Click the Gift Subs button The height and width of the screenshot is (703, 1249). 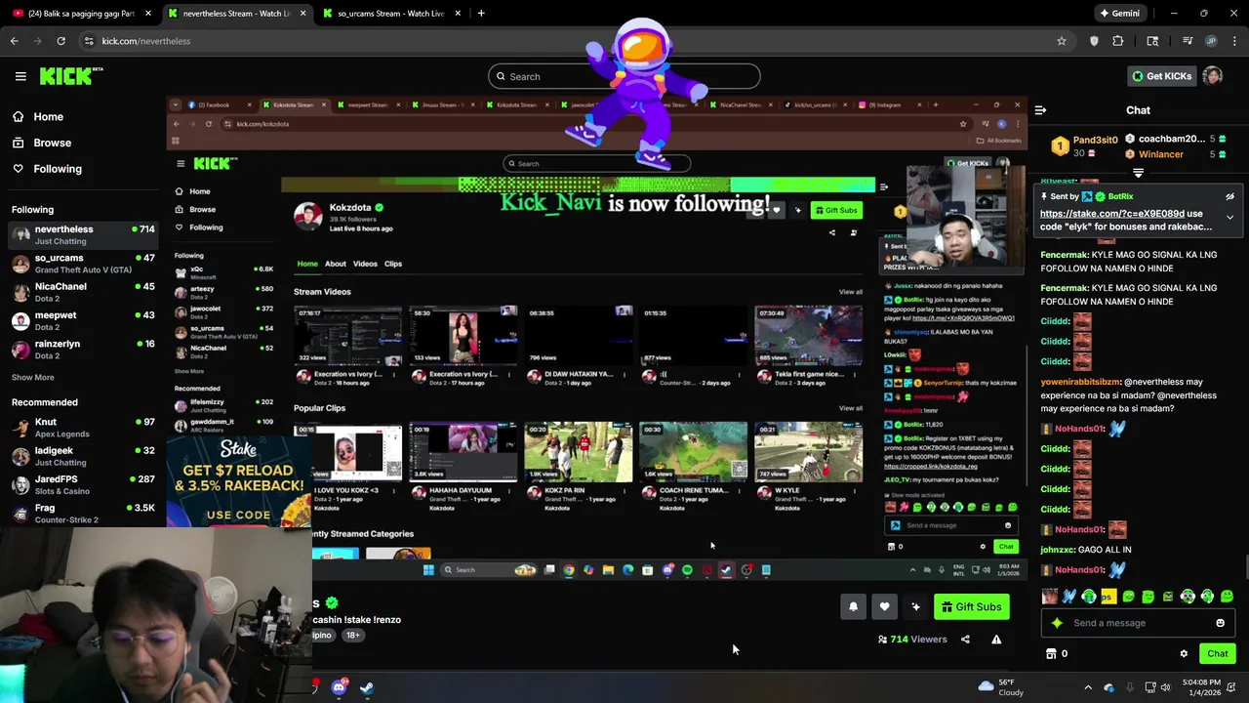click(971, 606)
